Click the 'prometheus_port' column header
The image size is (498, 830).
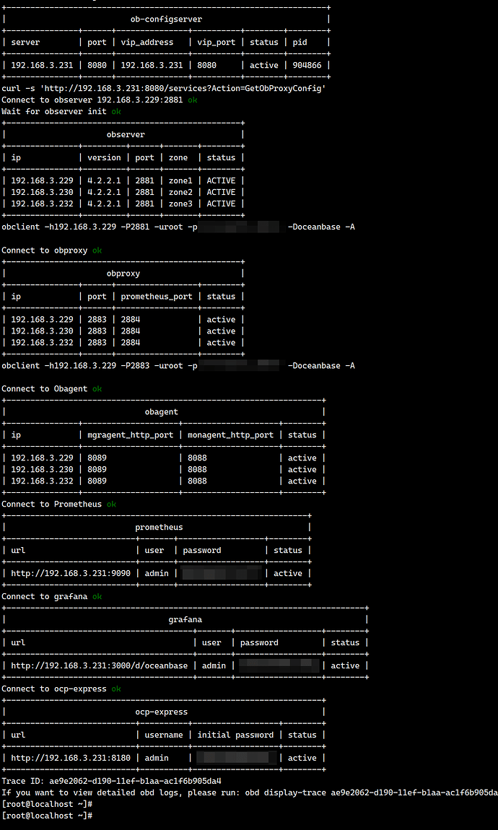click(x=157, y=297)
